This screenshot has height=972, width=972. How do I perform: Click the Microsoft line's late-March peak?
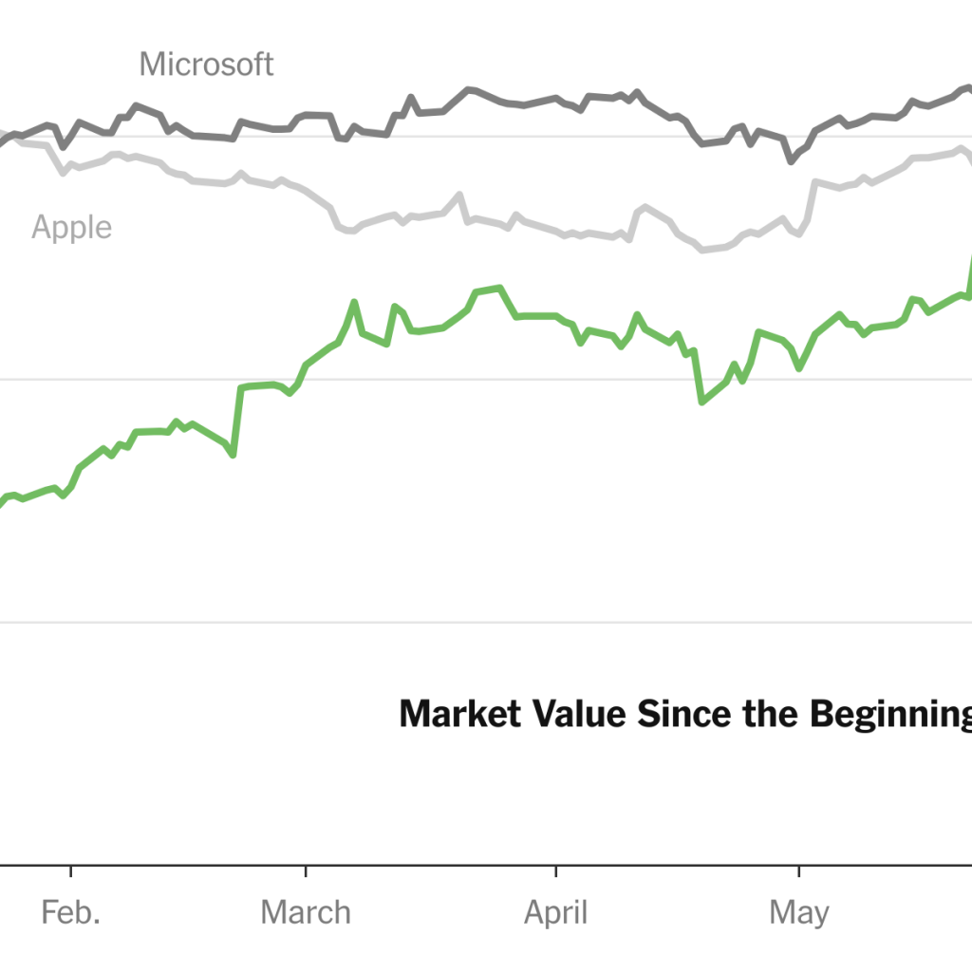coord(469,90)
